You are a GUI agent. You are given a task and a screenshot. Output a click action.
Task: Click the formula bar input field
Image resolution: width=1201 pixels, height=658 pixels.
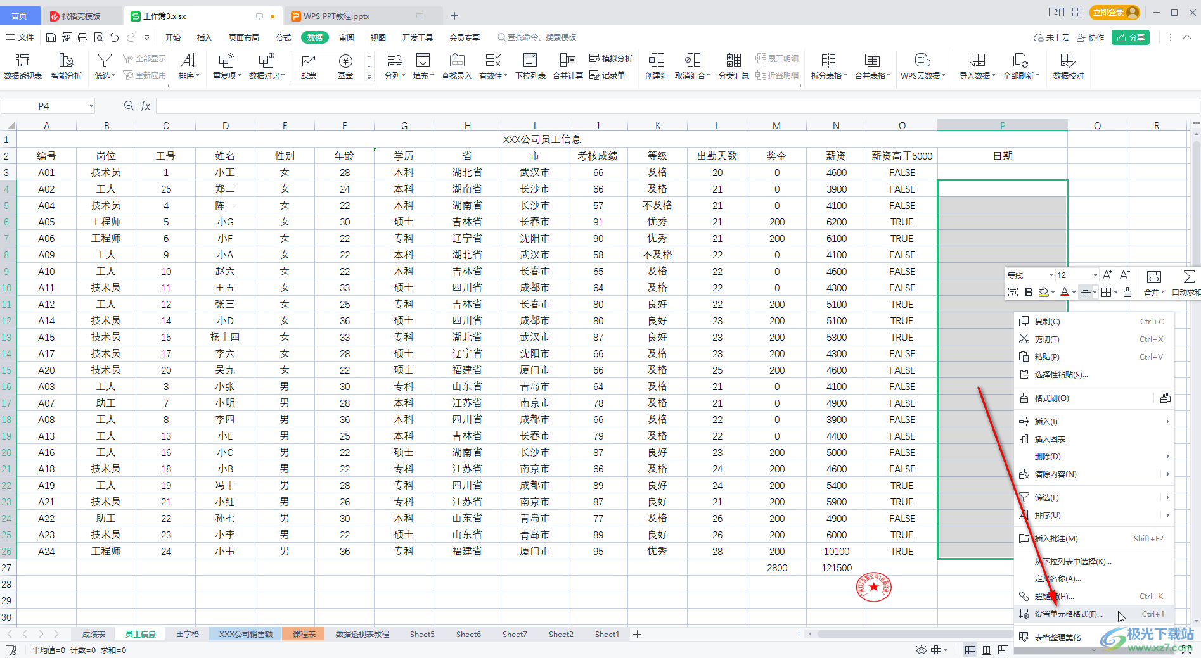click(677, 106)
